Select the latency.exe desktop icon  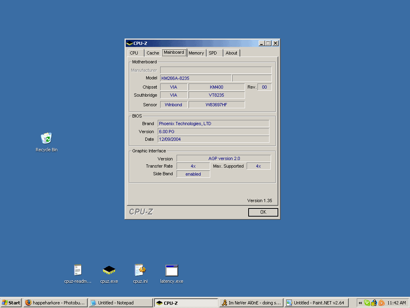[171, 271]
